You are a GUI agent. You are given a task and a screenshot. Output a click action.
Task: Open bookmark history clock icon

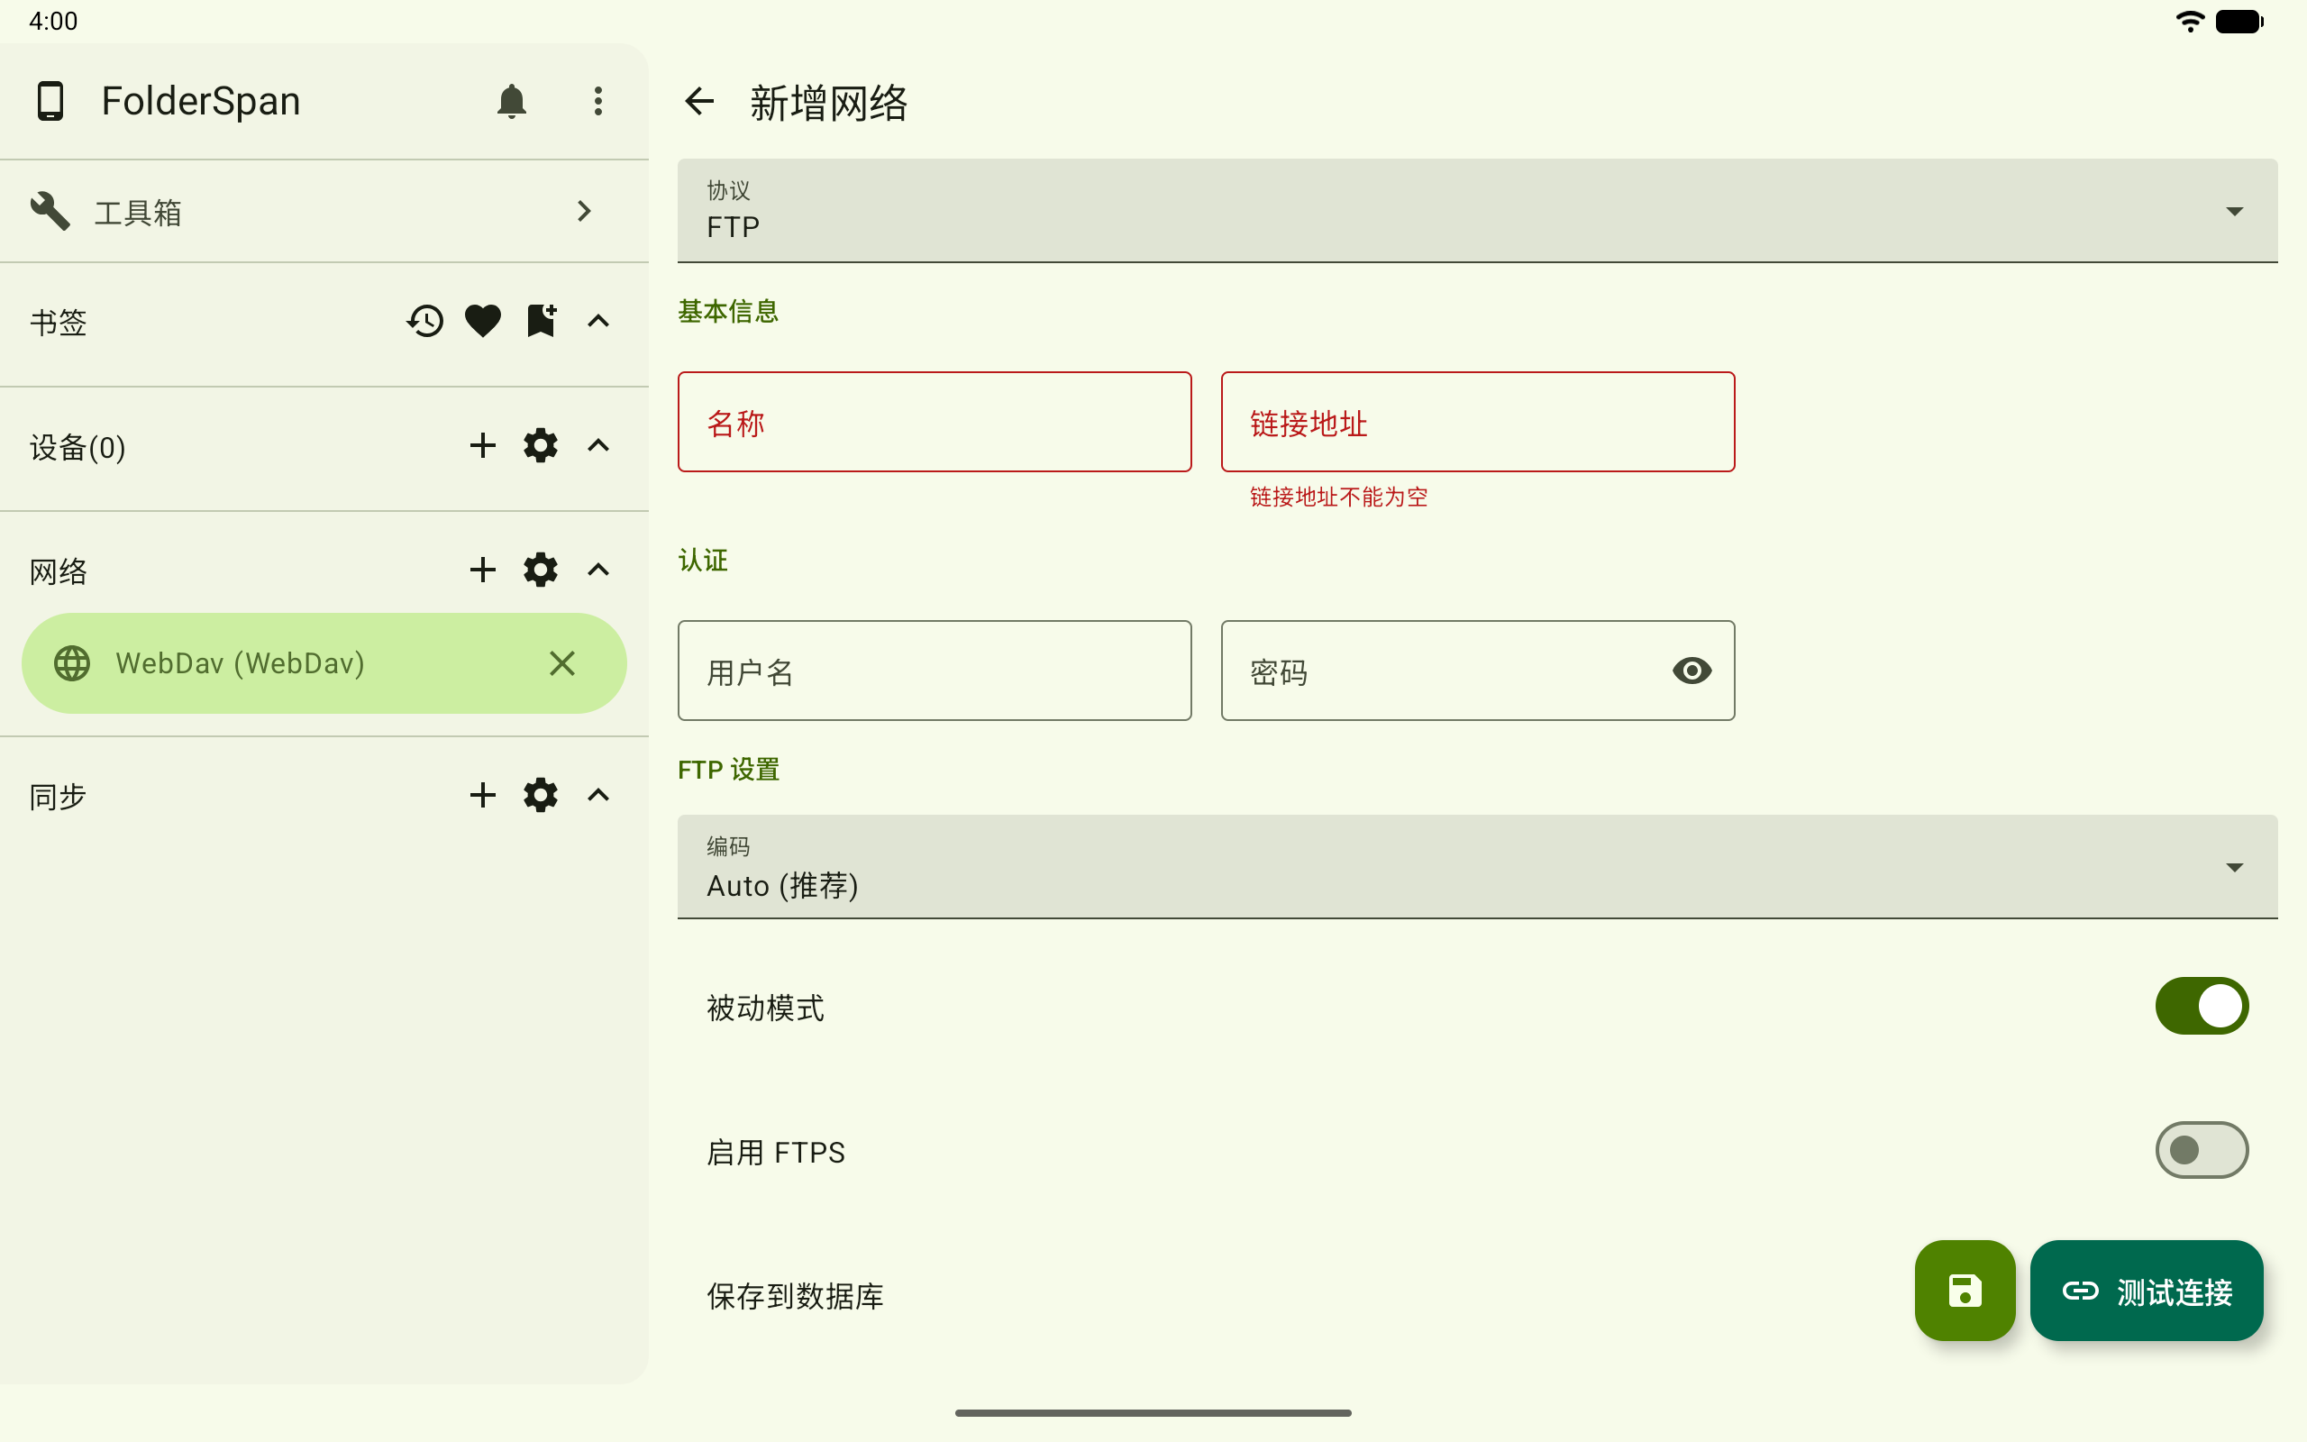tap(425, 322)
